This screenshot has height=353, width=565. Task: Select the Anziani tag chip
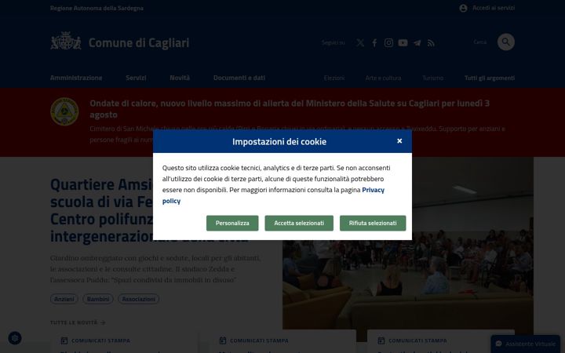coord(64,299)
